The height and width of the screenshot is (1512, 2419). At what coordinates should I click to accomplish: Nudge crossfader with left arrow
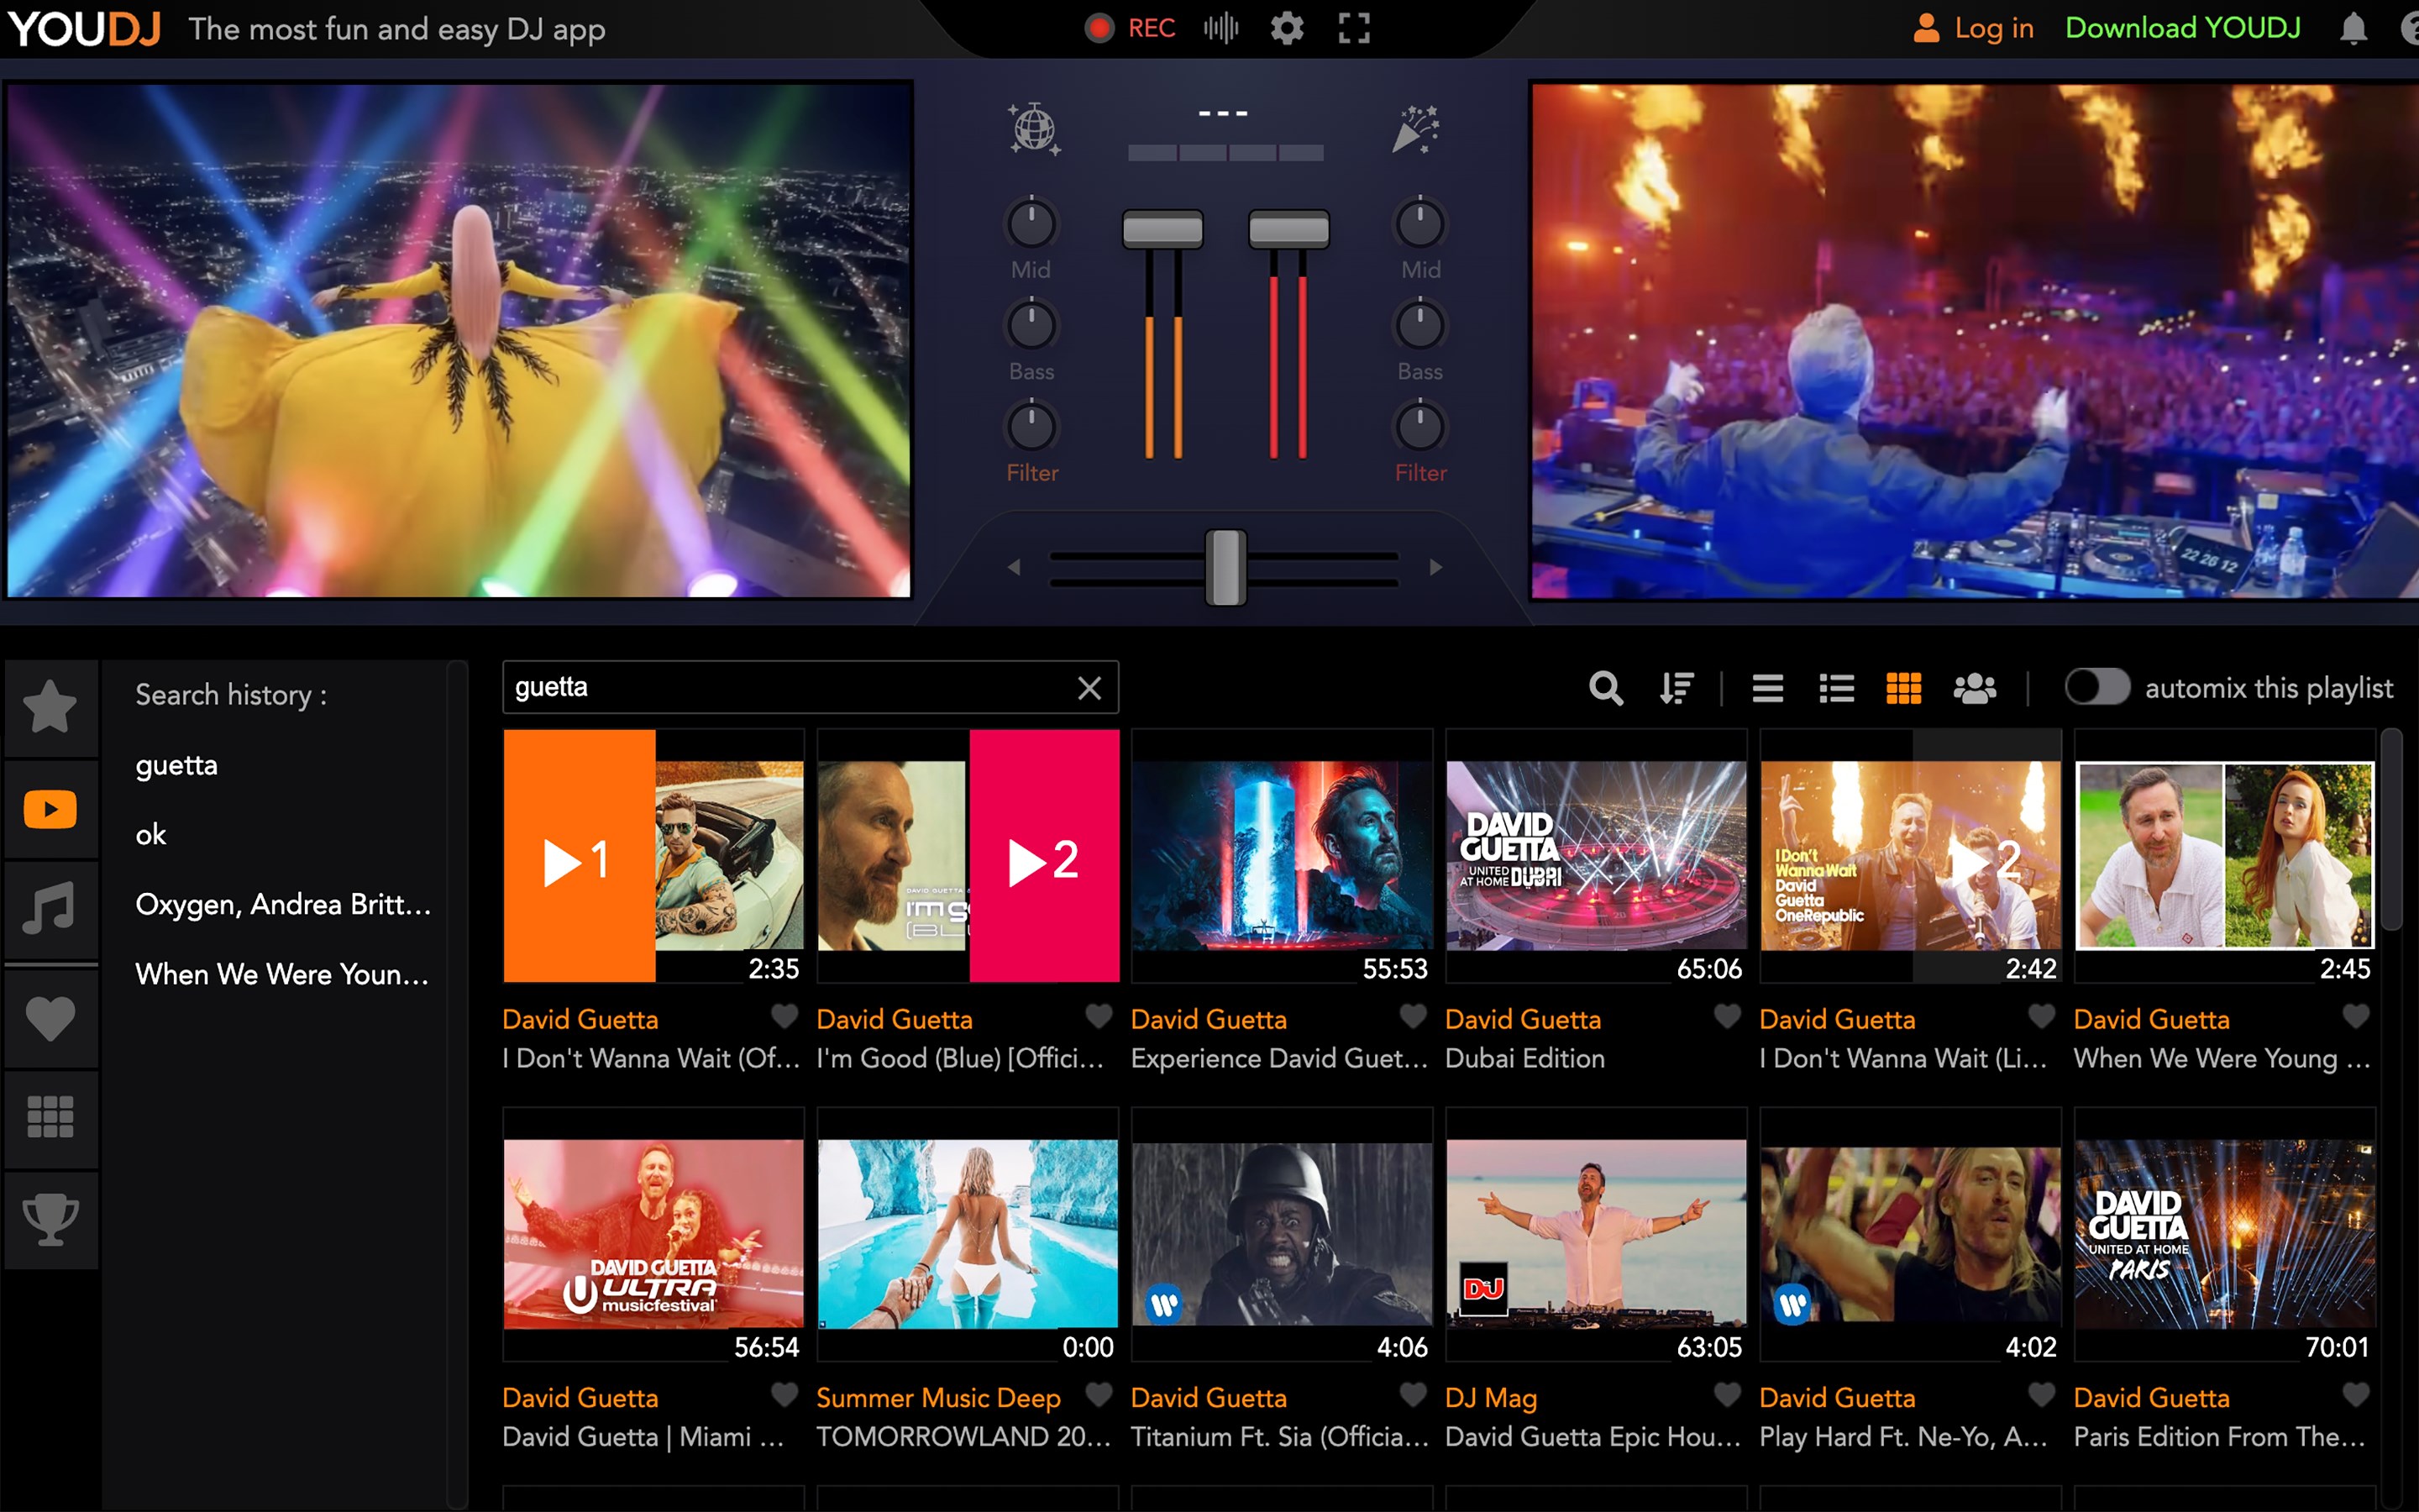pyautogui.click(x=1014, y=567)
